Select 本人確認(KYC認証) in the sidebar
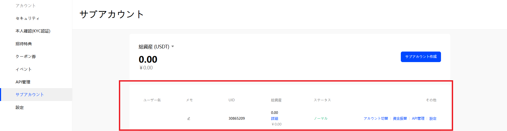Image resolution: width=507 pixels, height=131 pixels. [x=33, y=31]
